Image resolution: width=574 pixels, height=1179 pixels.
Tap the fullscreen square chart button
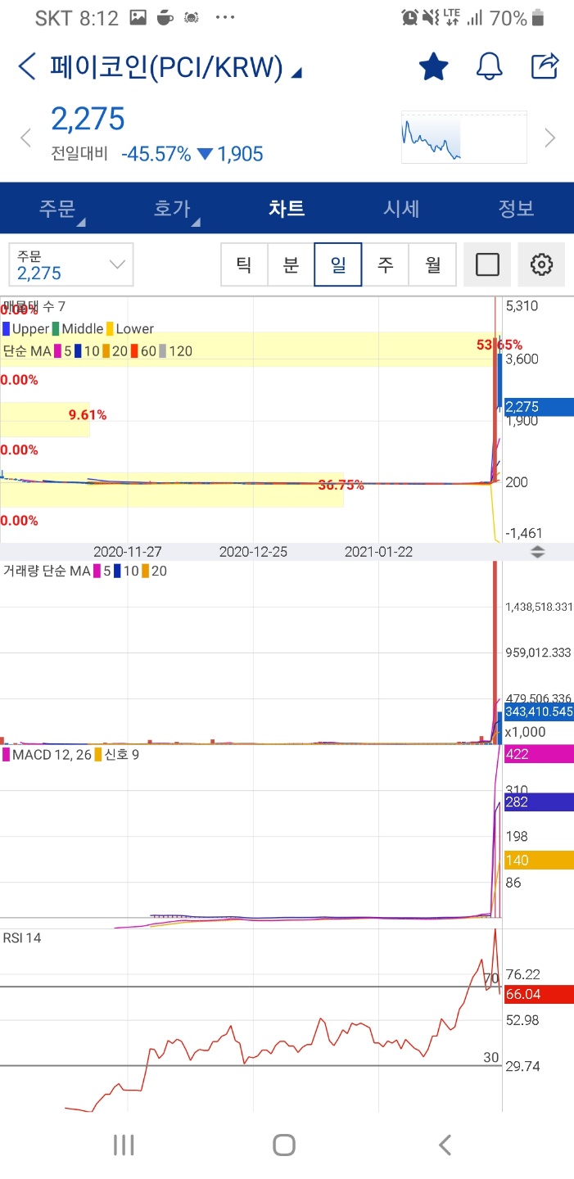click(x=487, y=264)
